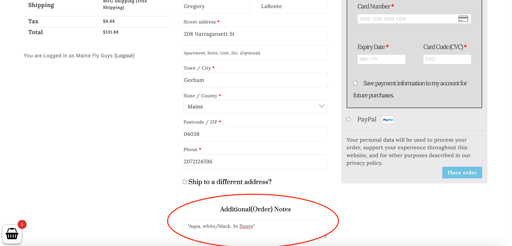Screen dimensions: 512x246
Task: Click the State dropdown chevron arrow
Action: click(x=321, y=106)
